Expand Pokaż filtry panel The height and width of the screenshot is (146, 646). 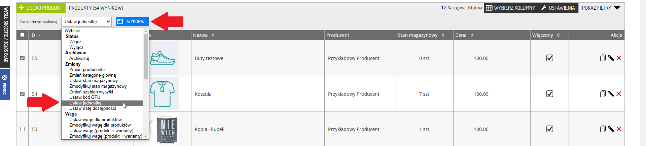coord(601,8)
